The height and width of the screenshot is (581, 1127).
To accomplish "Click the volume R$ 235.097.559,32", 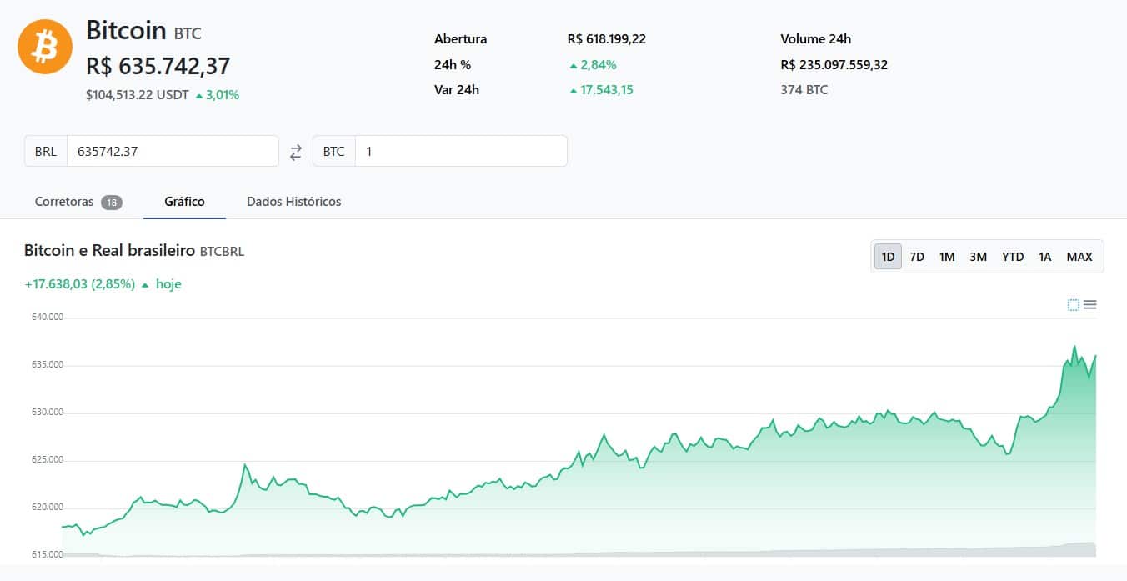I will coord(834,65).
